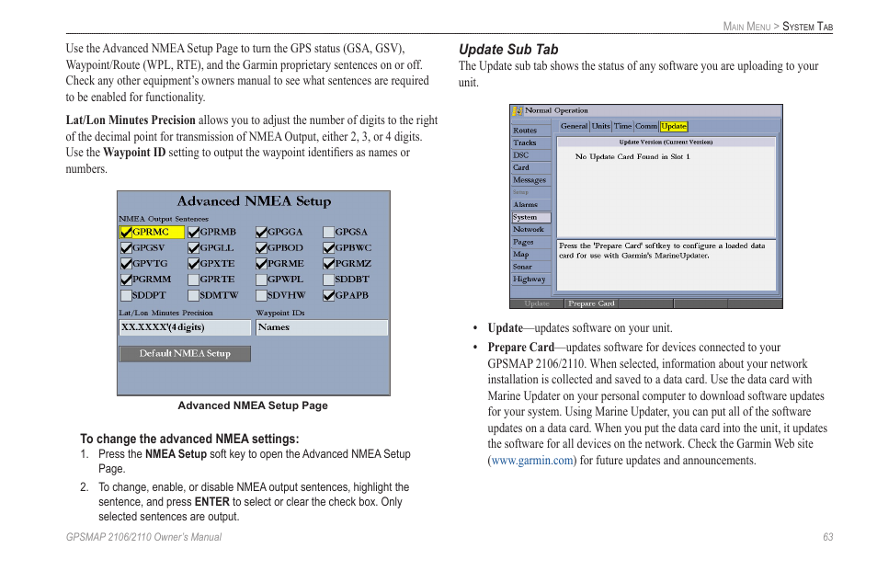877x571 pixels.
Task: Toggle the PGRME sentence checkbox
Action: coord(261,263)
